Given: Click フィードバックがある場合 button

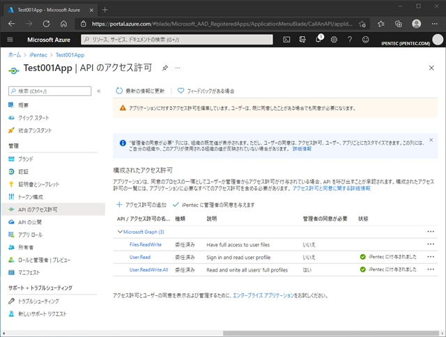Looking at the screenshot, I should click(206, 91).
